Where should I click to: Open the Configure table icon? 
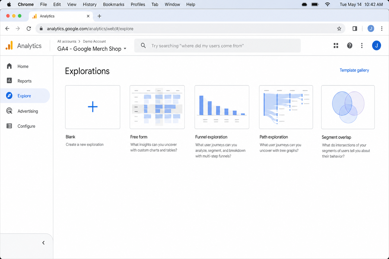coord(9,126)
